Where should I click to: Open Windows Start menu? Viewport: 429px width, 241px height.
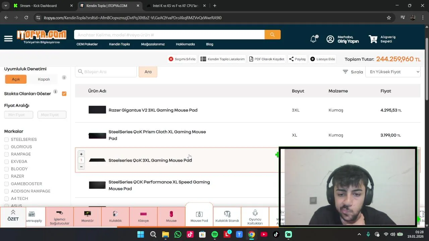(141, 235)
